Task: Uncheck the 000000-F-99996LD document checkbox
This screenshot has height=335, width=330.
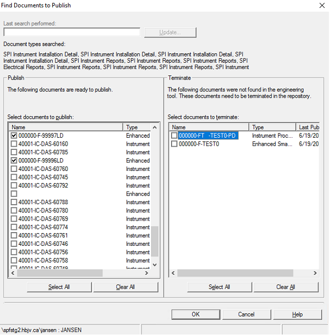Action: coord(14,160)
